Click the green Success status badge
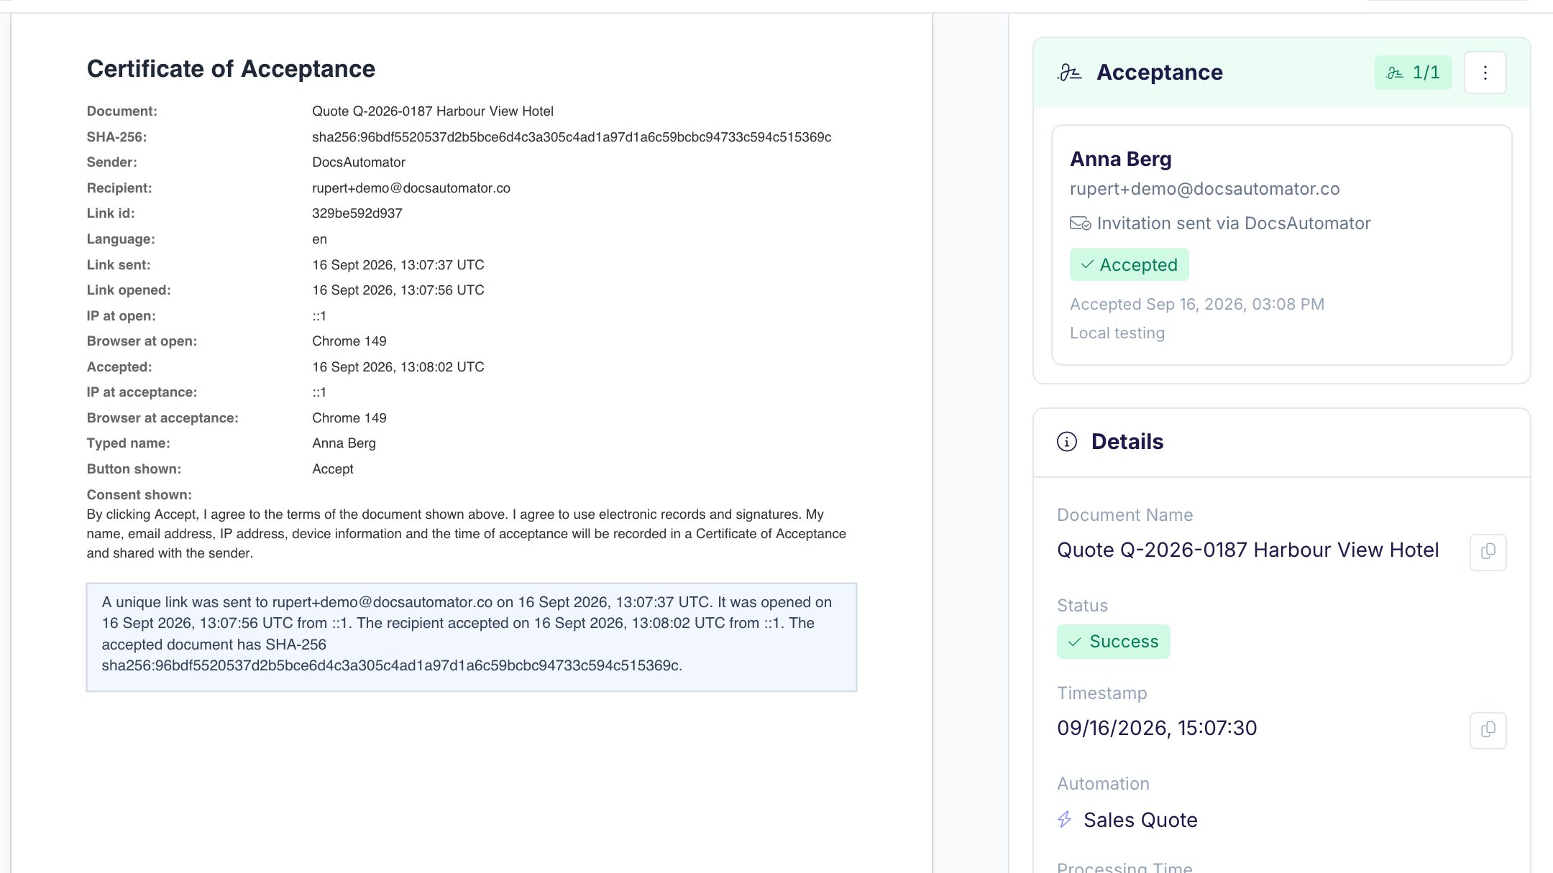The width and height of the screenshot is (1553, 873). (1113, 642)
